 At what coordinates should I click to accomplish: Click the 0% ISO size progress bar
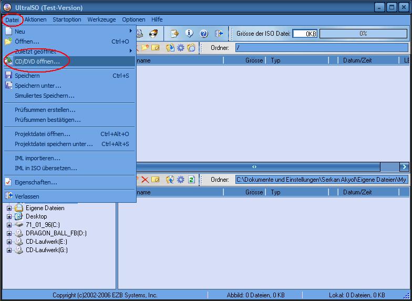point(364,34)
